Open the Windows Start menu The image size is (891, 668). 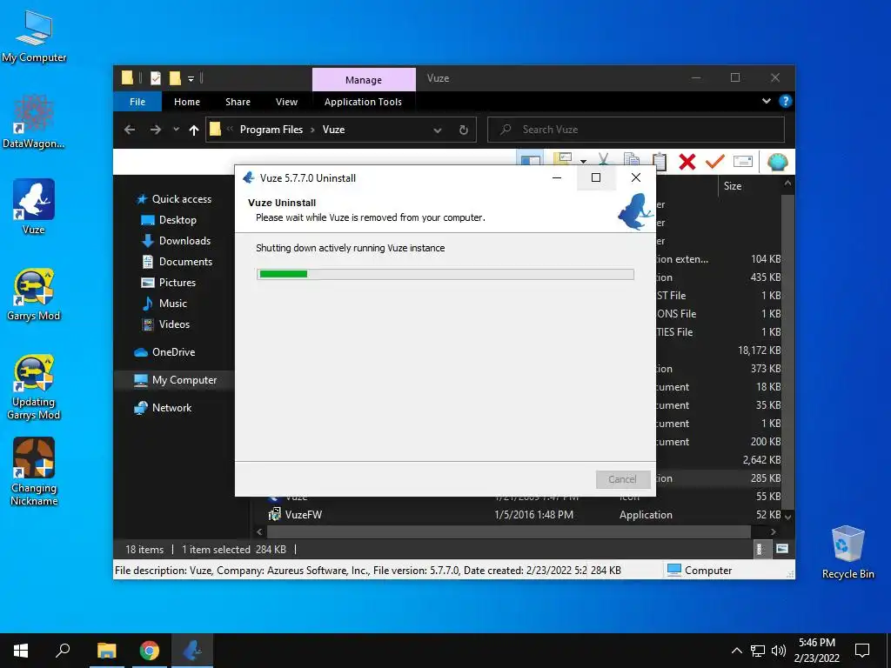click(x=21, y=651)
